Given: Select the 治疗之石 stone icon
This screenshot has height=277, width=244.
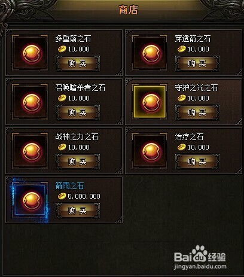Looking at the screenshot, I should (150, 151).
